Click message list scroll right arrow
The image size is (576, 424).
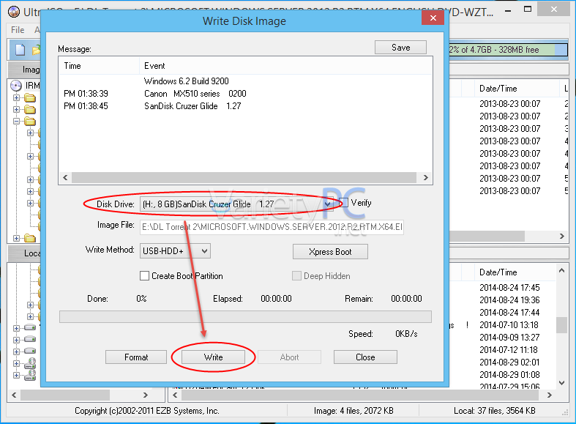tap(425, 178)
